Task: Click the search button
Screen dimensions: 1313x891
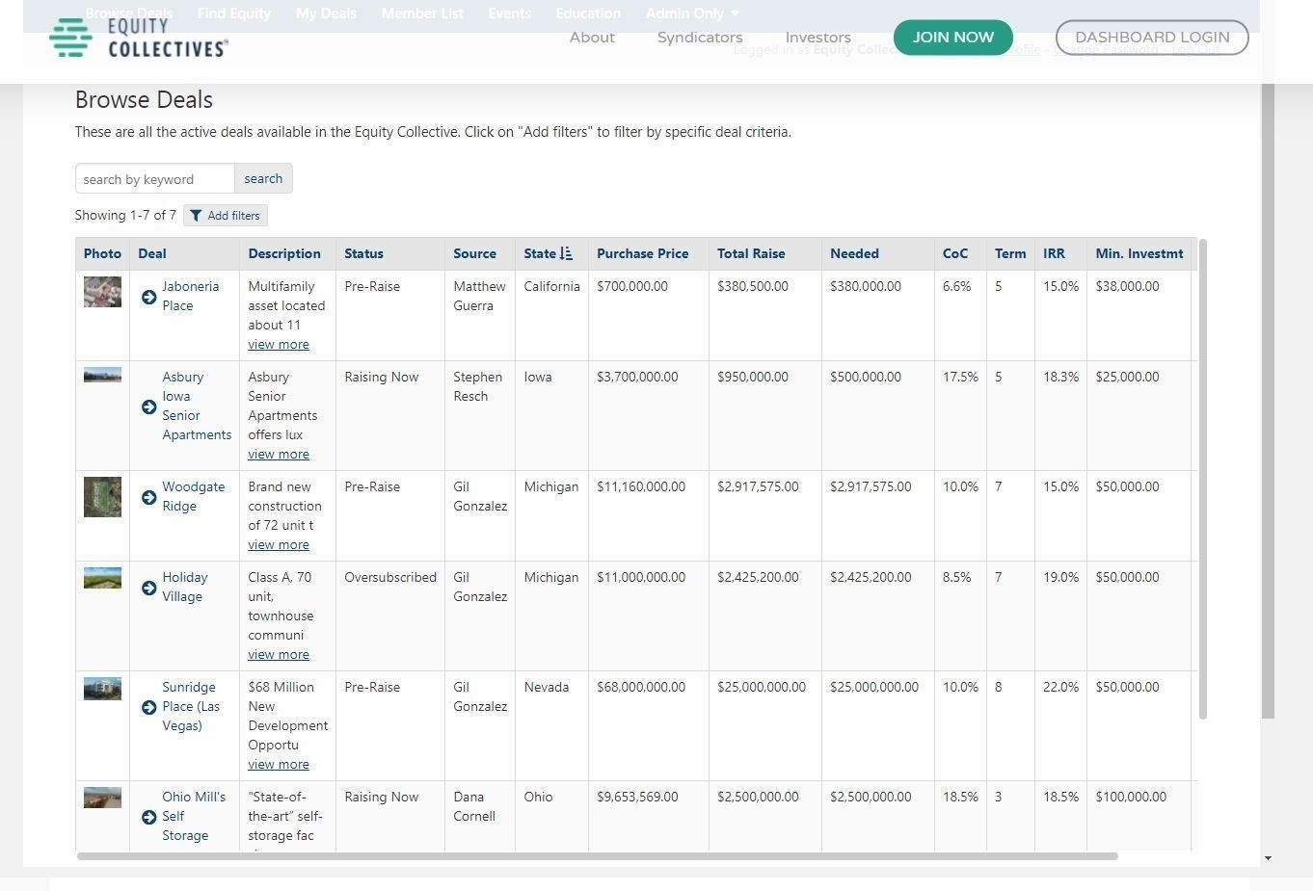Action: (263, 178)
